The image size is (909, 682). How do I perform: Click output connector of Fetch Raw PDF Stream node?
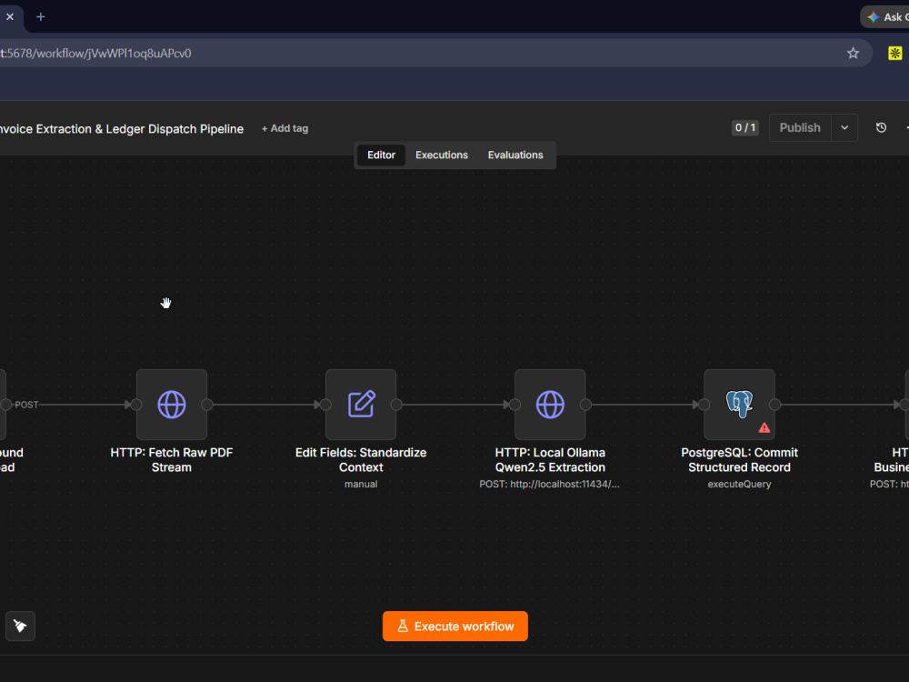207,405
